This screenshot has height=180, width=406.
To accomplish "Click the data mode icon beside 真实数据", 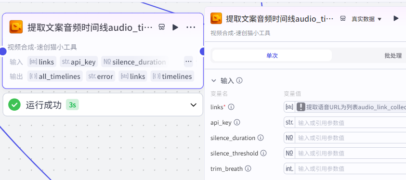I will [343, 18].
